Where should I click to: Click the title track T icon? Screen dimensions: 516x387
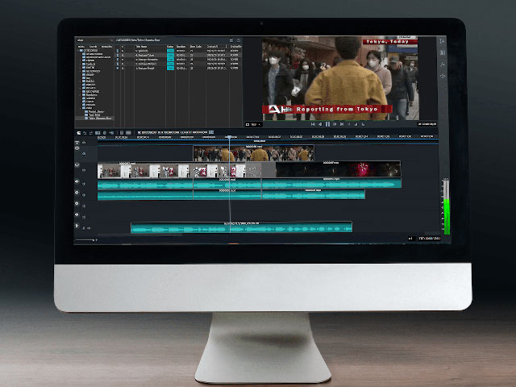[x=77, y=143]
